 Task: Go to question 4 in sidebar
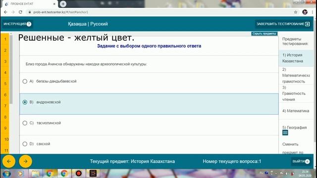5,73
